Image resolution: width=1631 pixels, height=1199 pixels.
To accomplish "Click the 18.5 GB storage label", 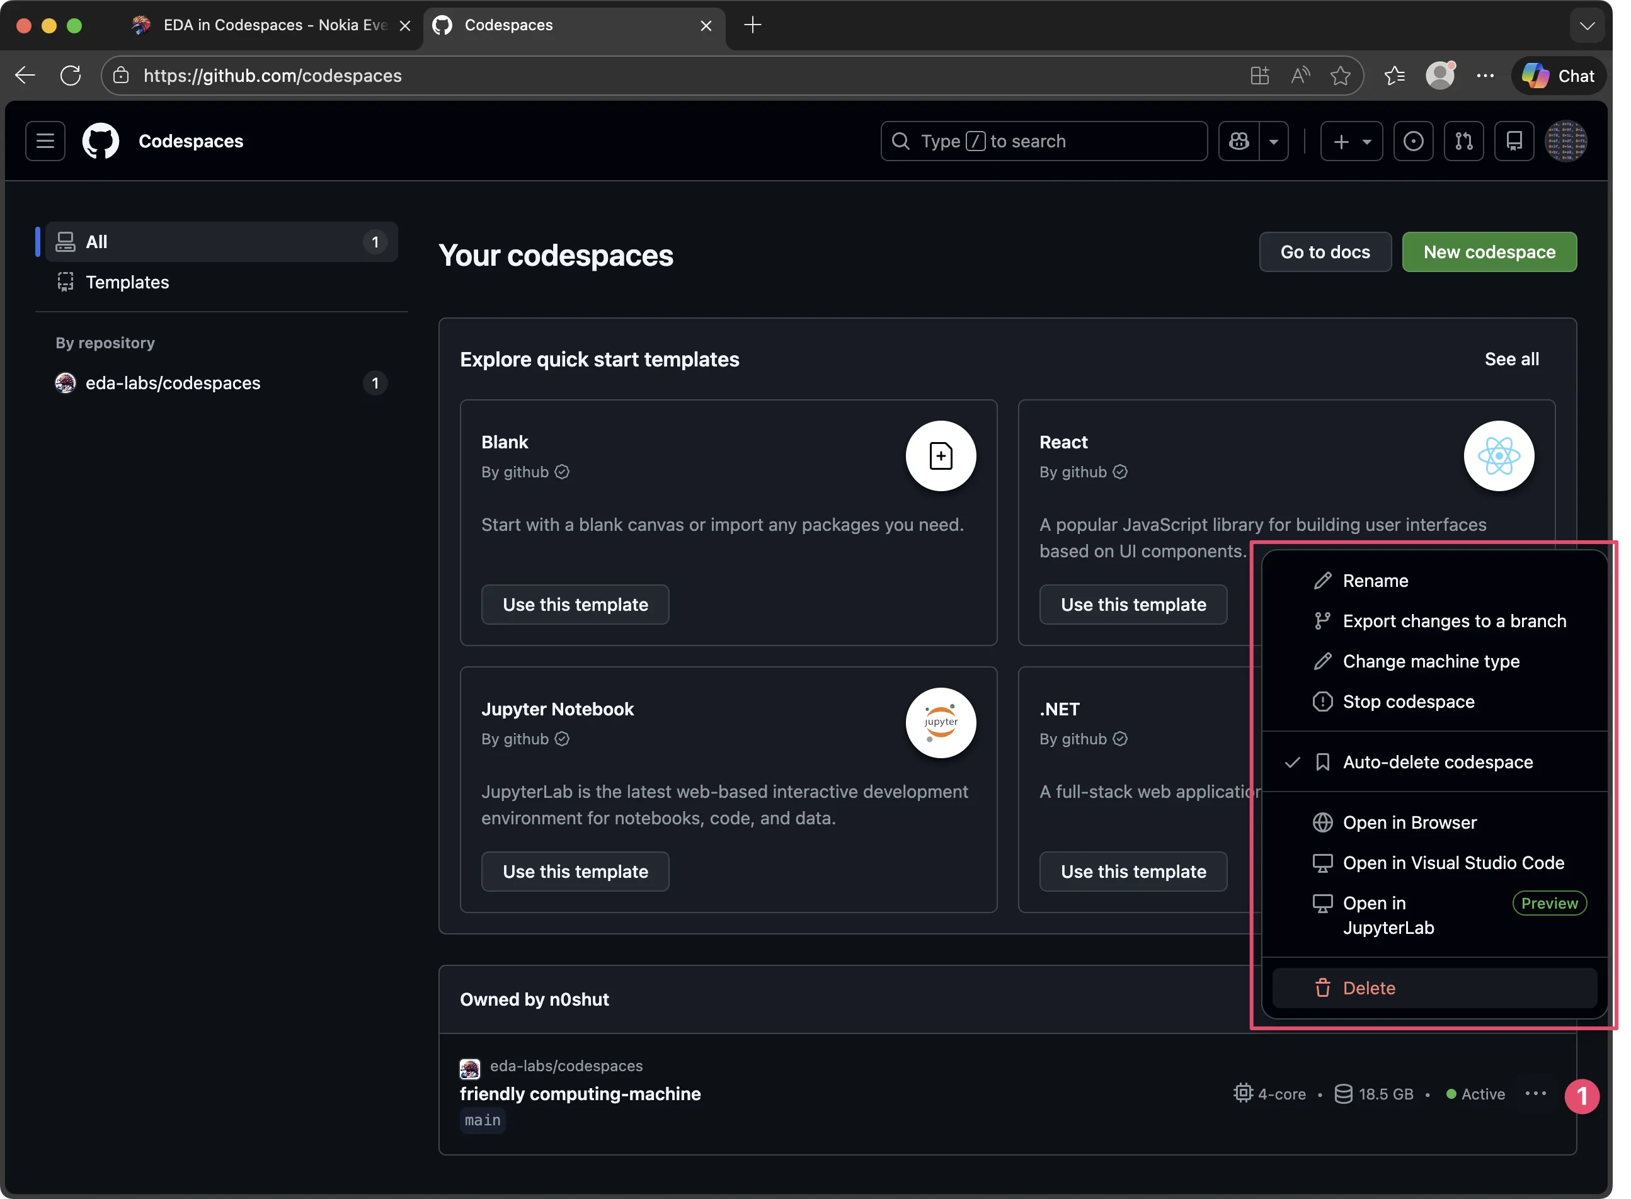I will pos(1374,1094).
